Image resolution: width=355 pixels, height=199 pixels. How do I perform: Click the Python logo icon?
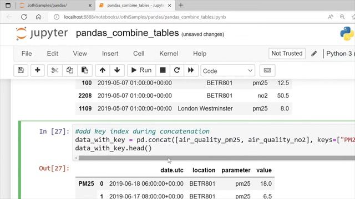[x=347, y=33]
